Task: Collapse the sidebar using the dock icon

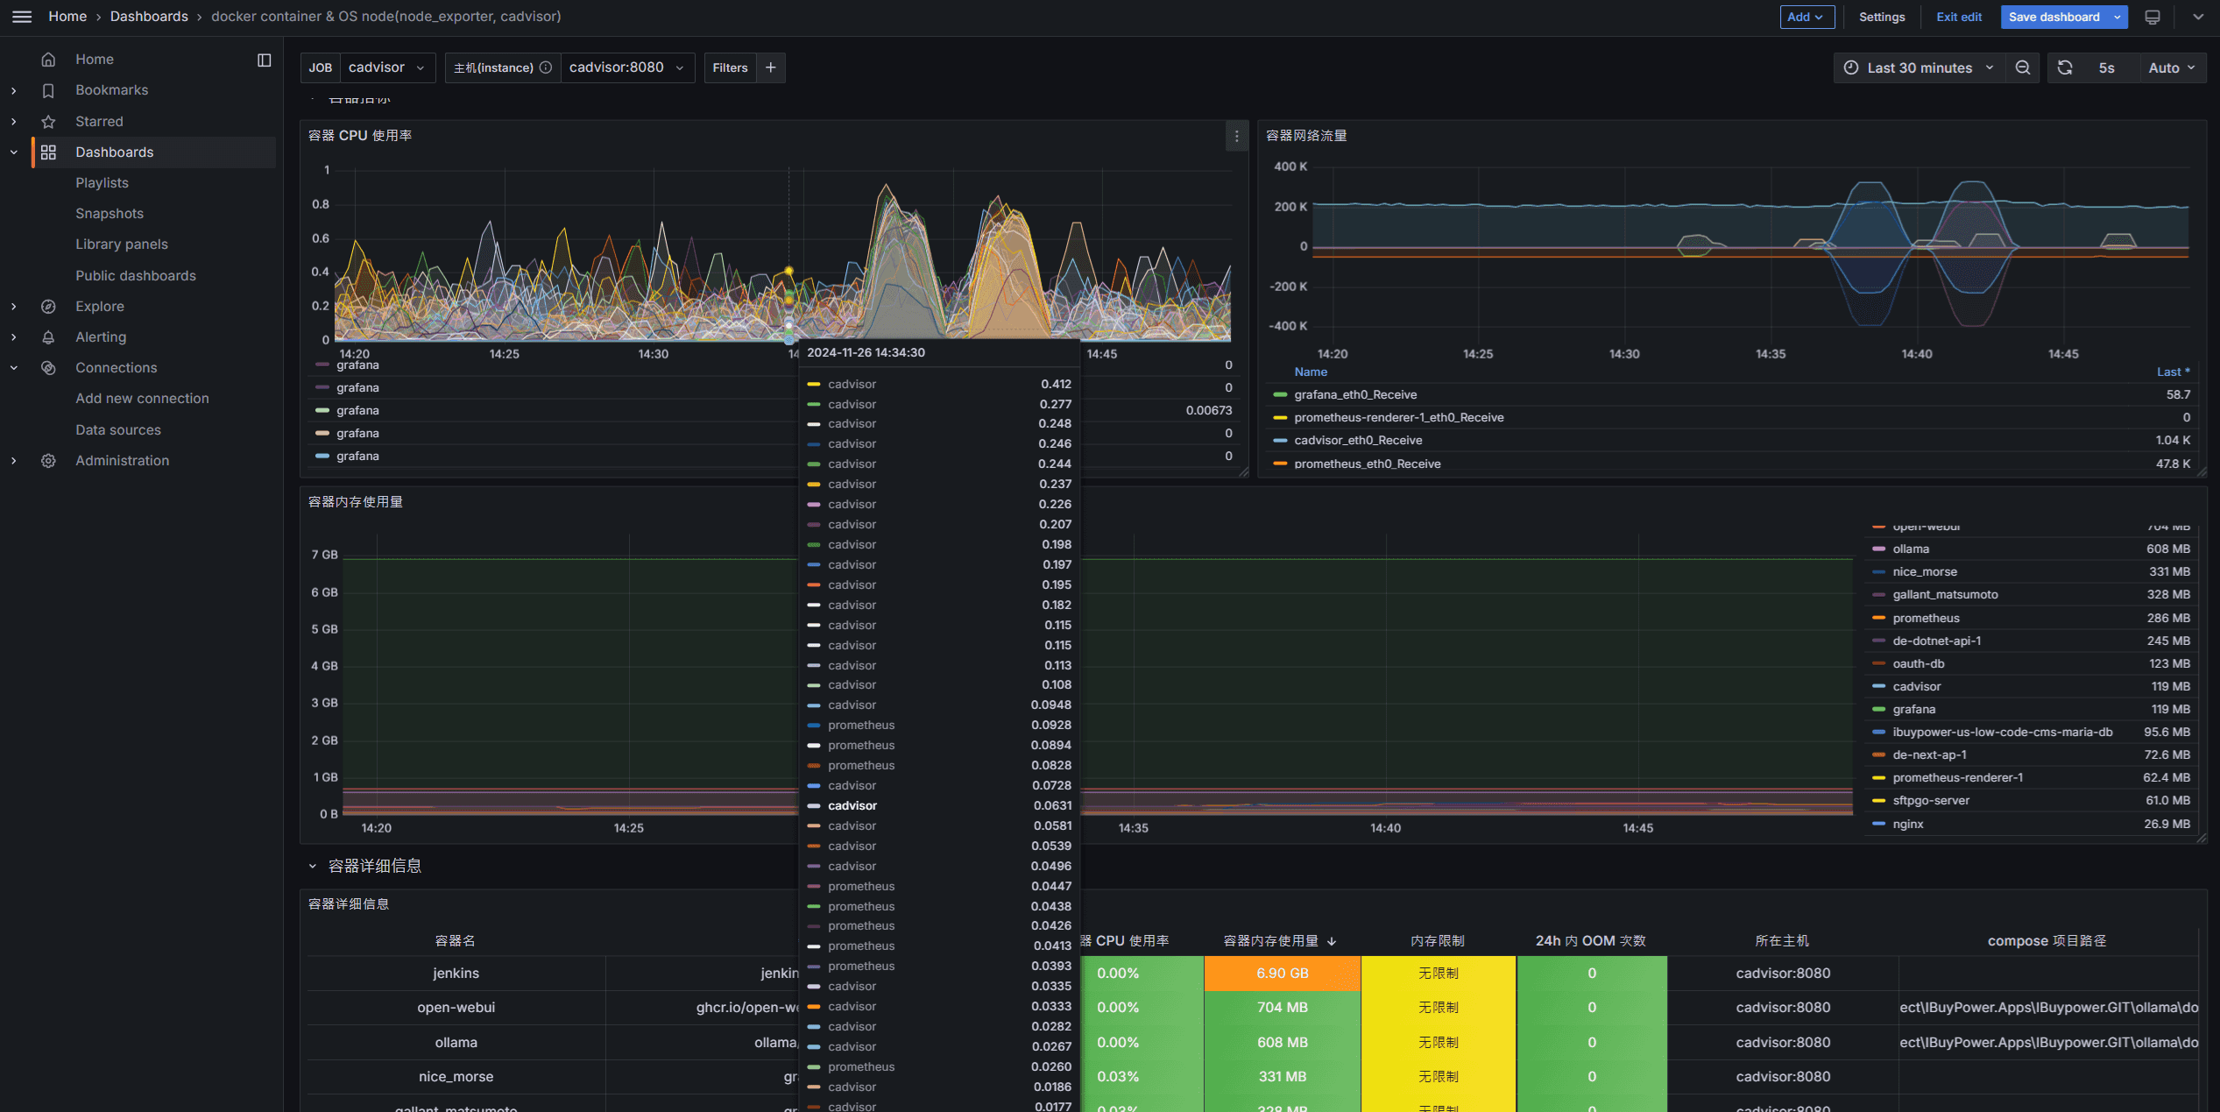Action: pos(263,60)
